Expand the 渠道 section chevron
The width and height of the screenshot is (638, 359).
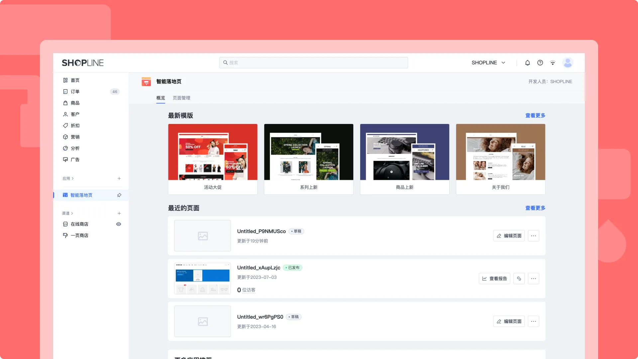(72, 213)
